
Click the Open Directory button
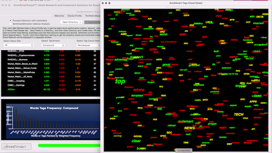coord(71,22)
